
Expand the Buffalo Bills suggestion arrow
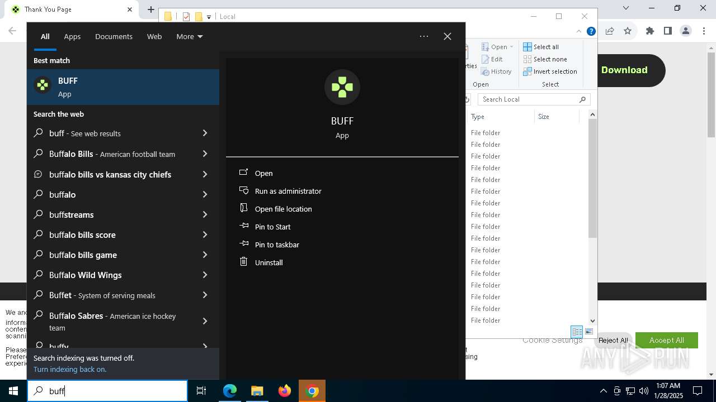(x=205, y=154)
